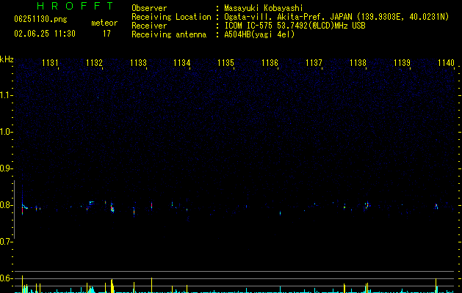Click the 1131 time axis label
The width and height of the screenshot is (462, 293).
point(50,63)
